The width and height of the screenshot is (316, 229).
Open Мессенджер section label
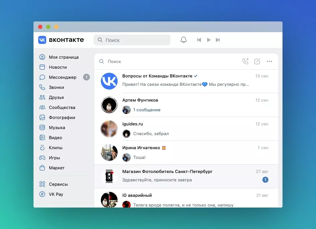pos(63,77)
